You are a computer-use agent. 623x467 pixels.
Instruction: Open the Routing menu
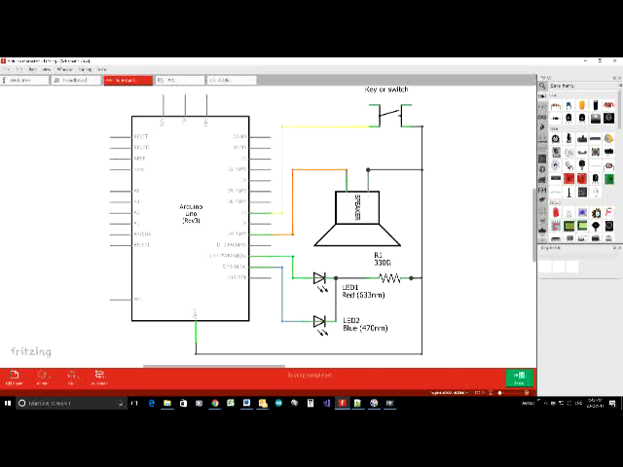(x=85, y=69)
